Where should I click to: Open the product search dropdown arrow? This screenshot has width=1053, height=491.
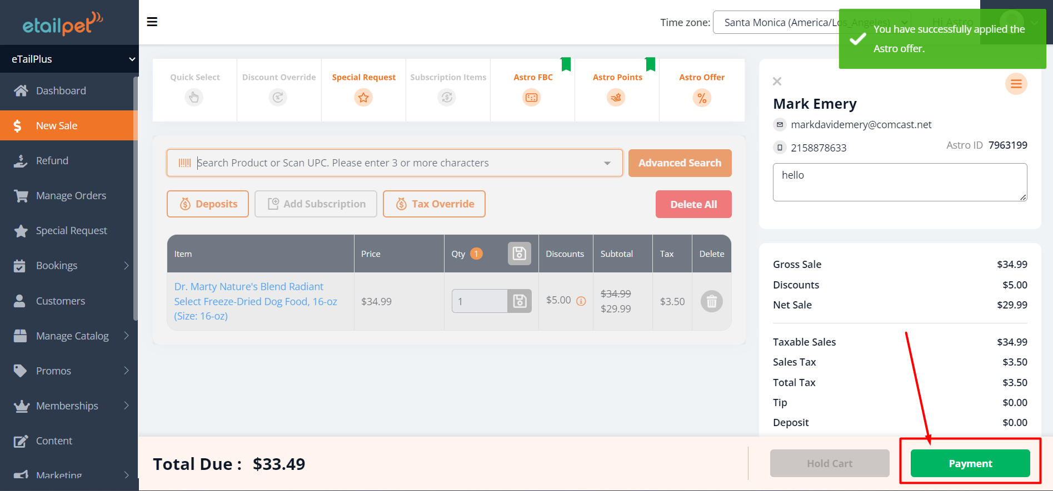pos(607,163)
